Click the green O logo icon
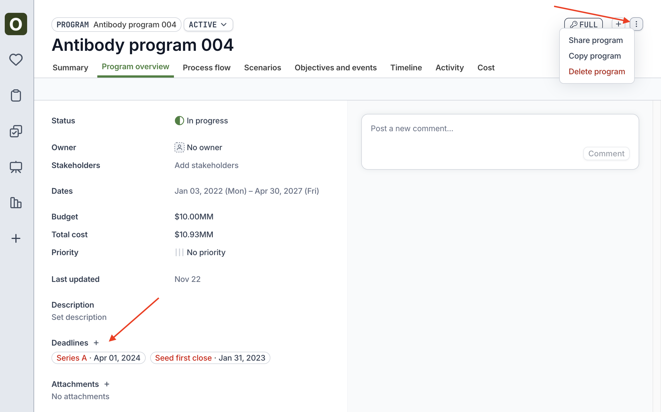This screenshot has height=412, width=661. (x=16, y=24)
